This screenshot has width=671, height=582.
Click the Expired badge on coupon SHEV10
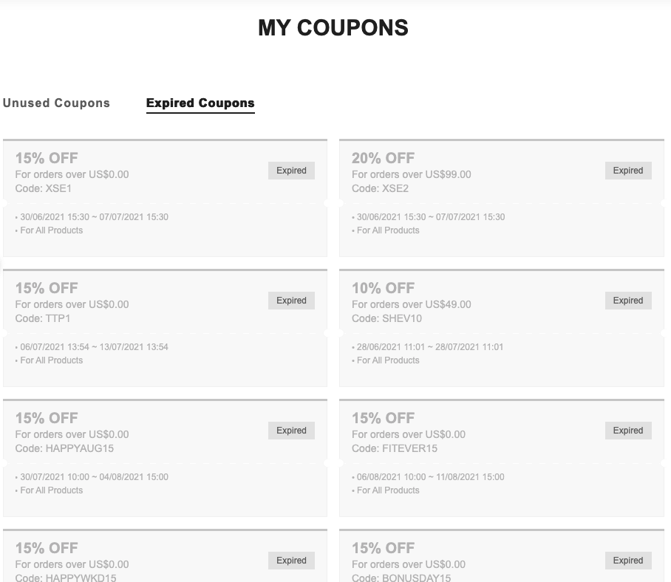pyautogui.click(x=628, y=301)
